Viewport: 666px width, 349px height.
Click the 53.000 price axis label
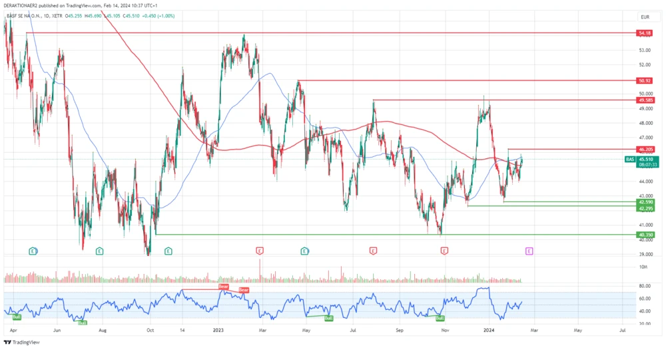click(644, 51)
